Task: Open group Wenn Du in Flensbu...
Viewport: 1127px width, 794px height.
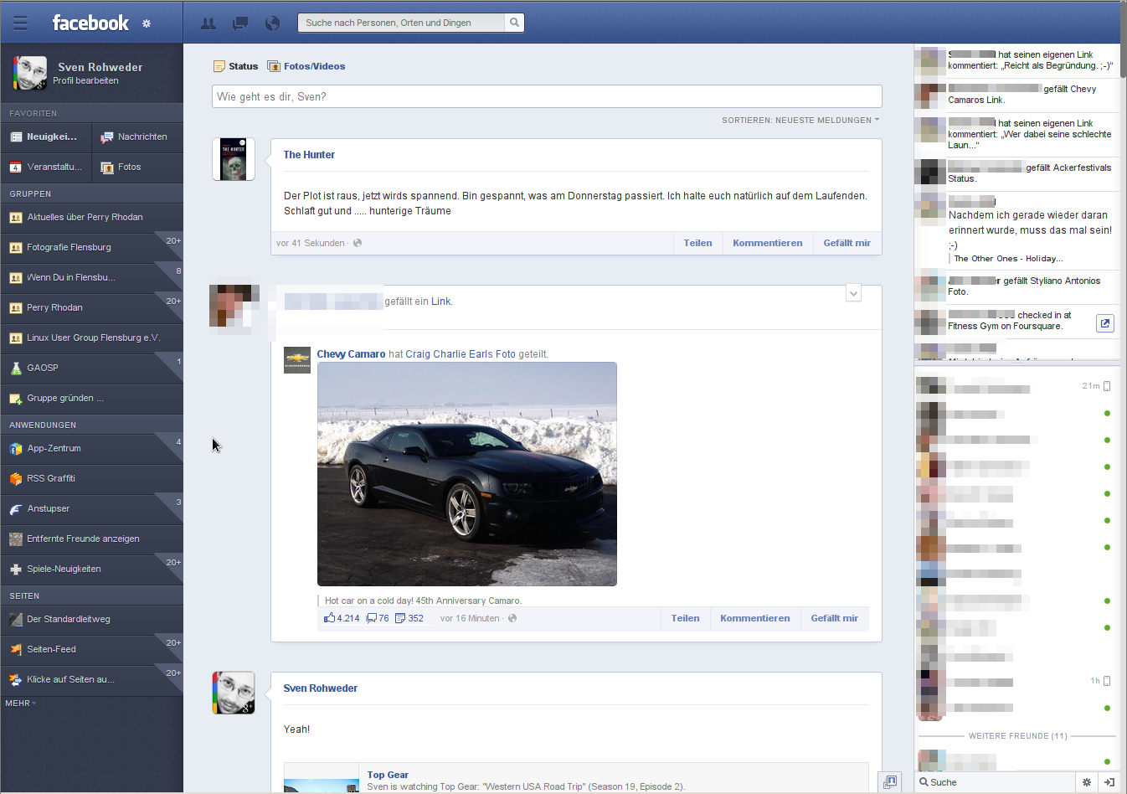Action: tap(92, 277)
